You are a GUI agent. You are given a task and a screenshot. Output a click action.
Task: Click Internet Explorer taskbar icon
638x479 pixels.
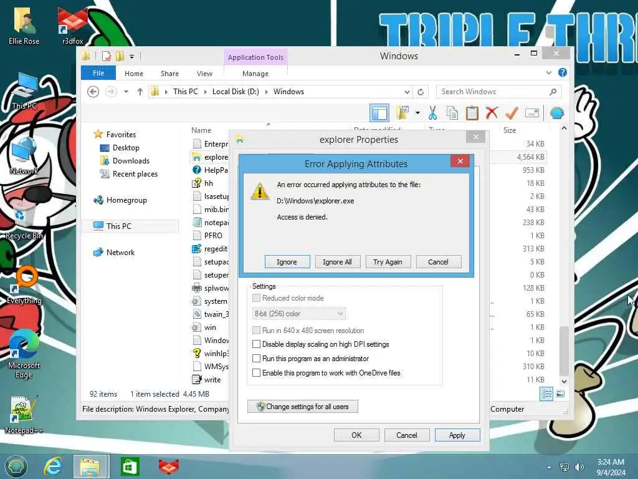click(x=54, y=466)
